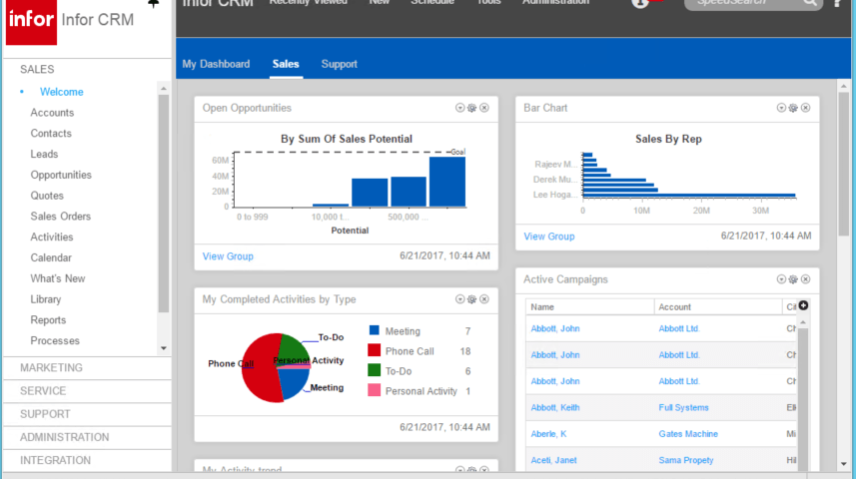Close the Active Campaigns widget
856x479 pixels.
tap(806, 279)
